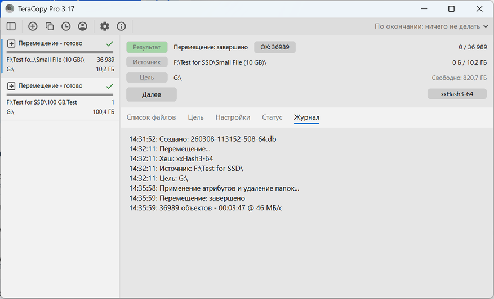The image size is (494, 299).
Task: Click the copy files icon
Action: click(x=50, y=26)
